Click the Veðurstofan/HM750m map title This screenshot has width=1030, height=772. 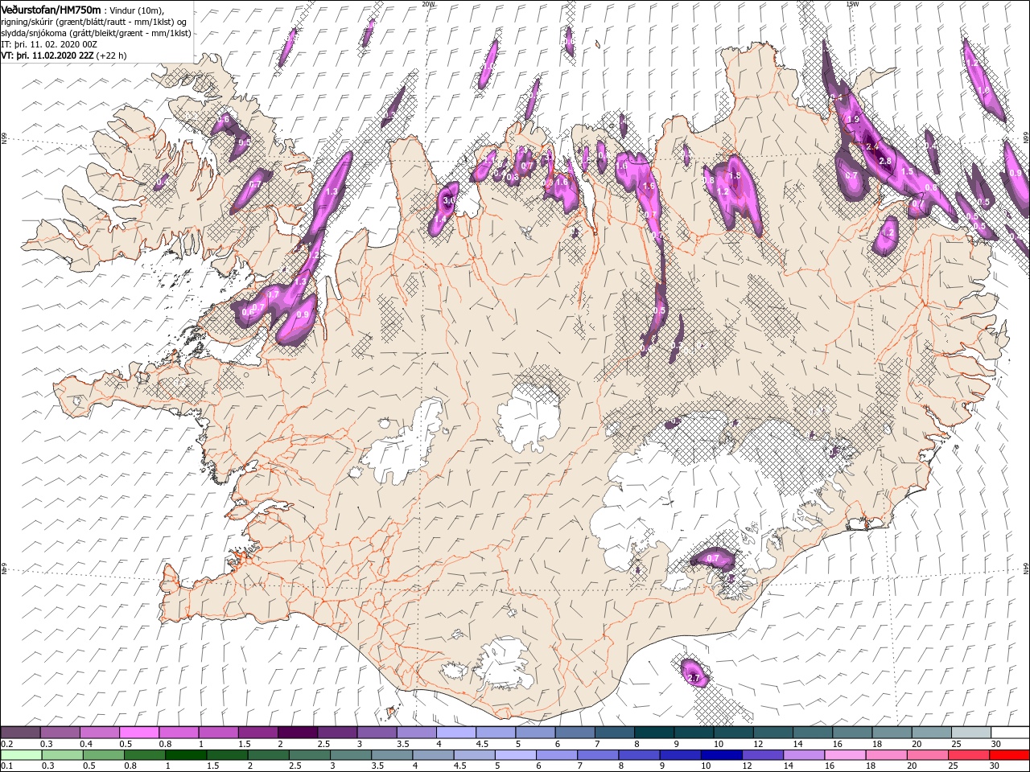coord(51,9)
